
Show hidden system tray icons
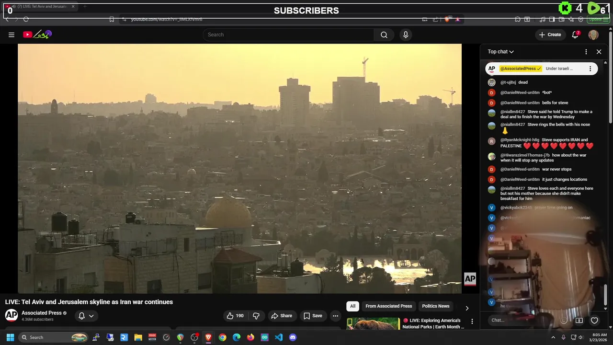click(553, 337)
